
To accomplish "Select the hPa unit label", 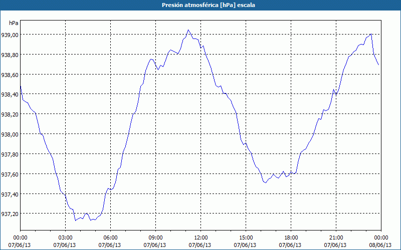I will pos(14,23).
